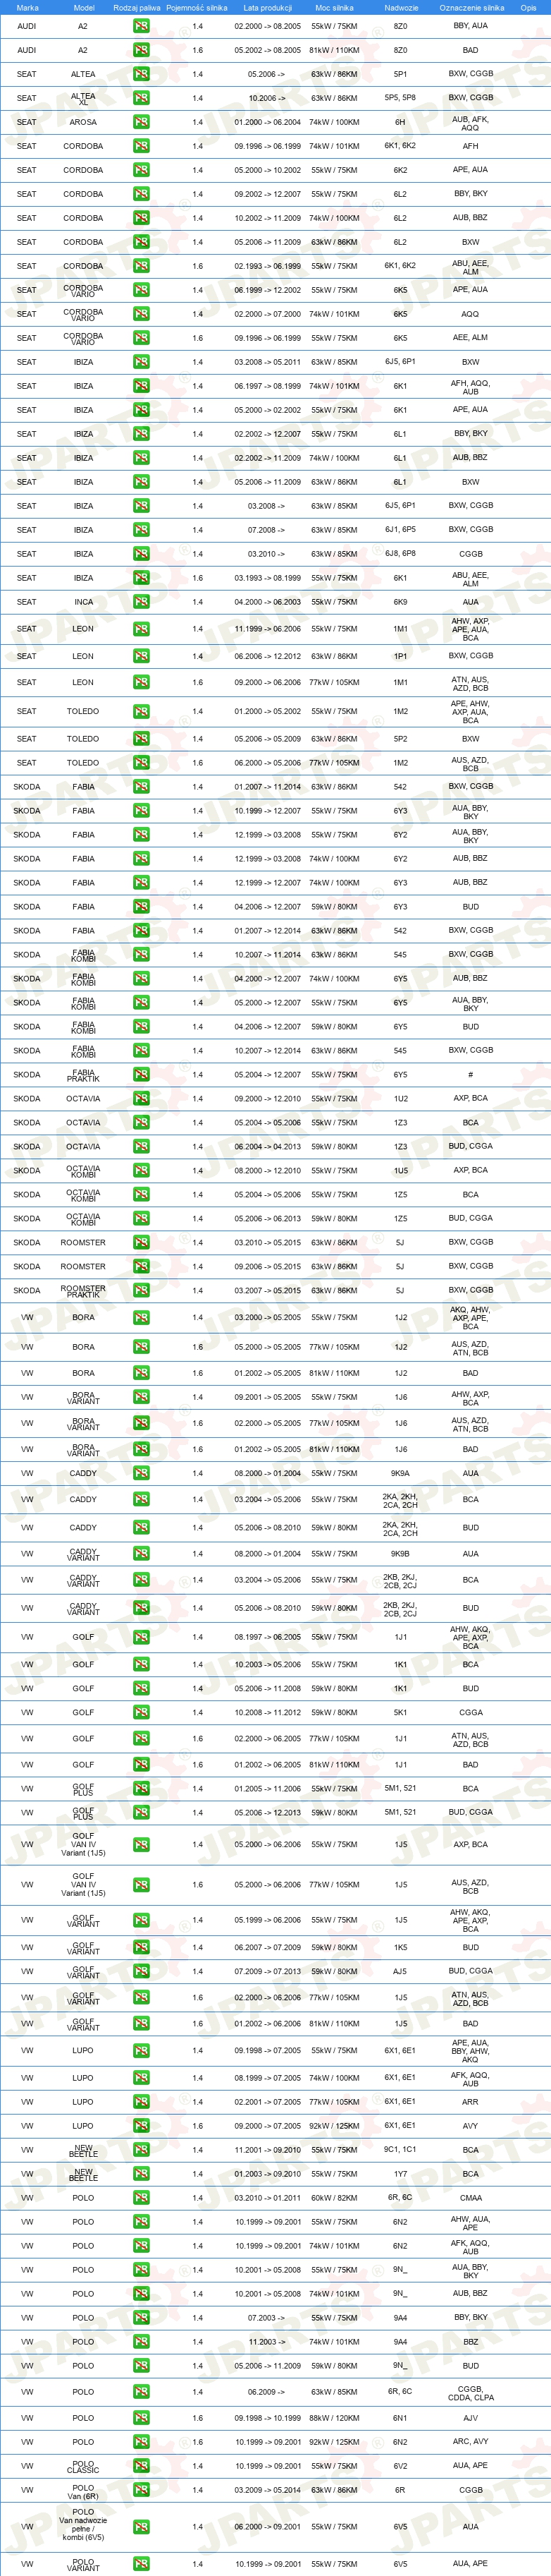Click the fuel icon in the VW CADDY VARIANT 9K9B row

pyautogui.click(x=141, y=1554)
